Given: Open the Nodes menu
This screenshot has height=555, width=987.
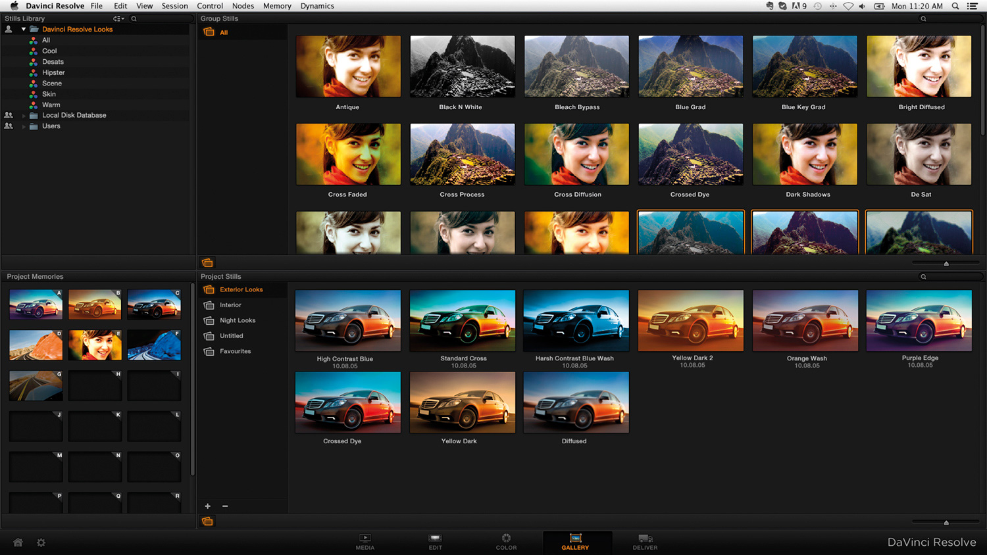Looking at the screenshot, I should 243,6.
